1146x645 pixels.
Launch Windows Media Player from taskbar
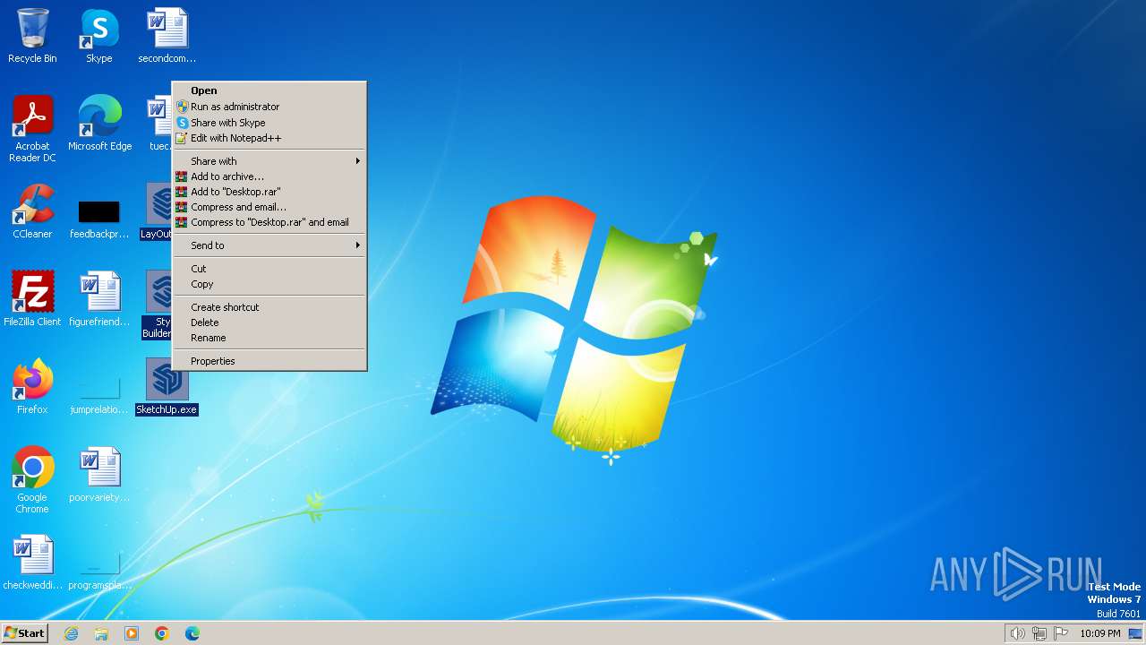(x=132, y=633)
